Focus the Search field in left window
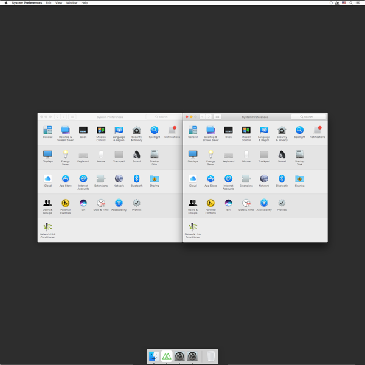365x365 pixels. click(x=163, y=117)
